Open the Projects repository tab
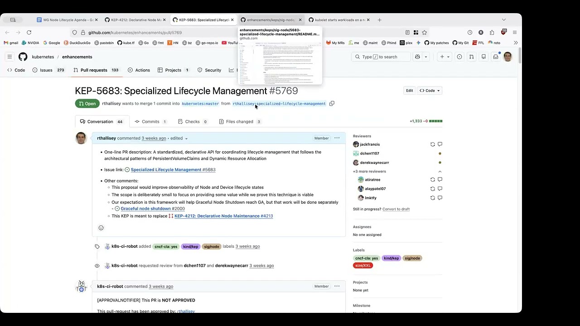Screen dimensions: 580x326 [x=173, y=70]
